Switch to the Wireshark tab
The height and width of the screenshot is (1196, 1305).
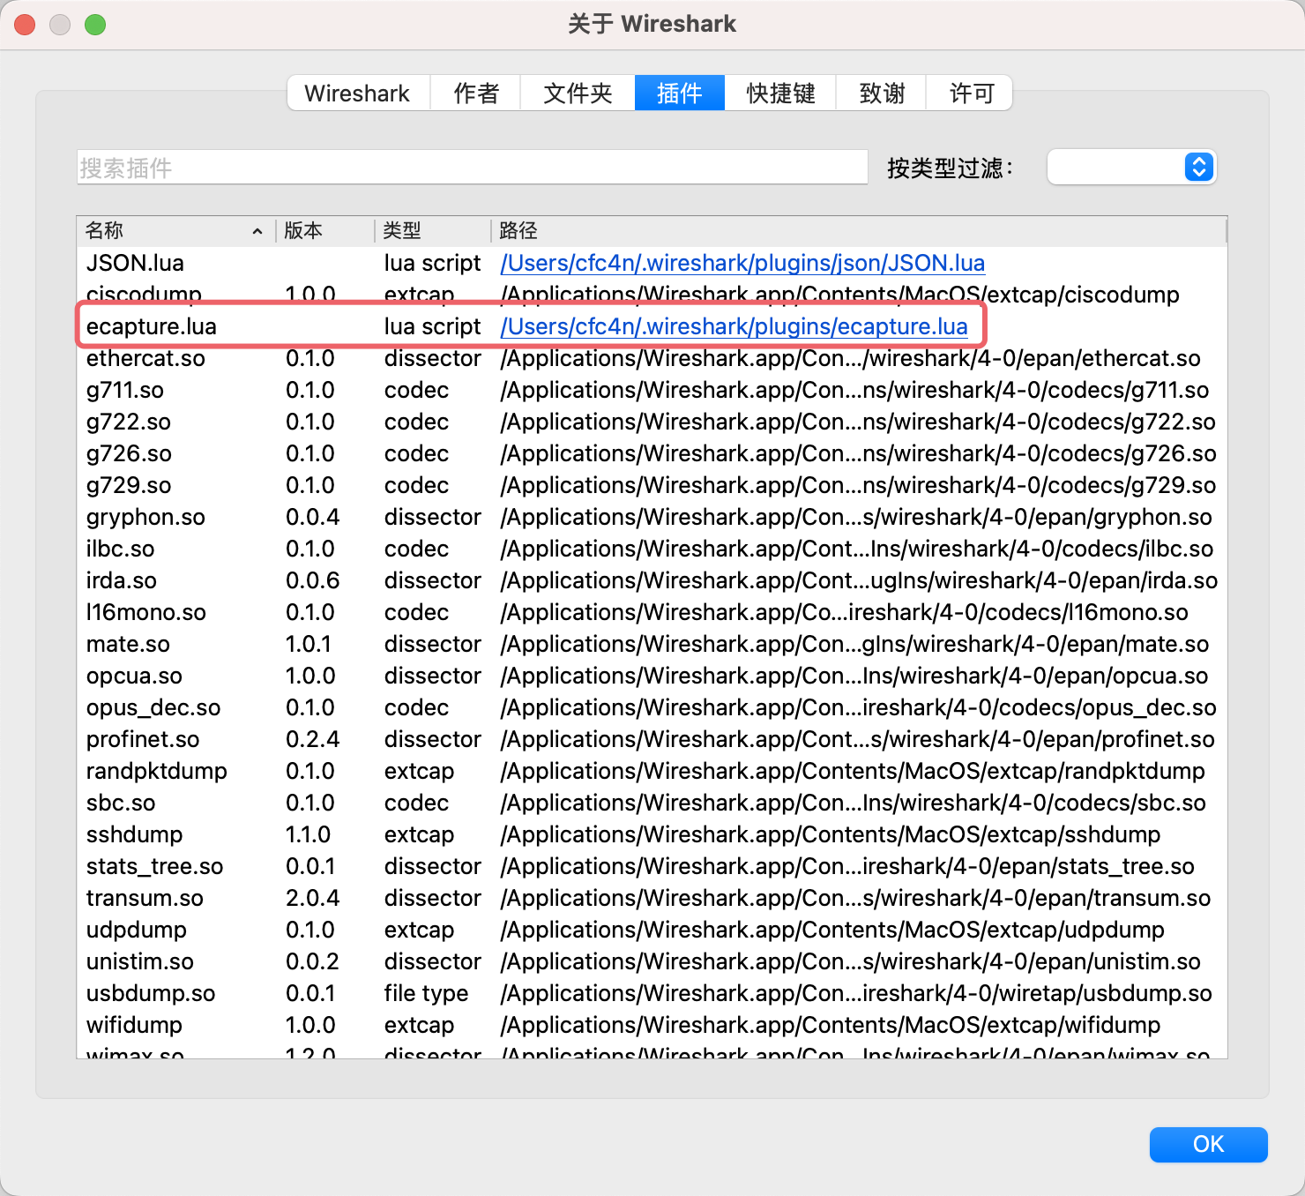(358, 93)
